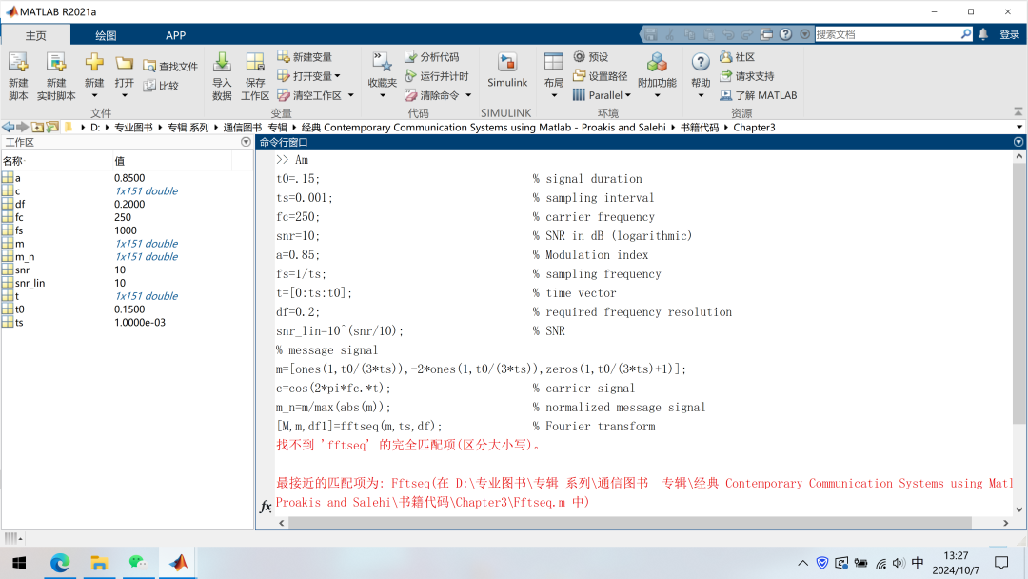Click the 打开 (Open) folder icon
1028x579 pixels.
click(124, 63)
